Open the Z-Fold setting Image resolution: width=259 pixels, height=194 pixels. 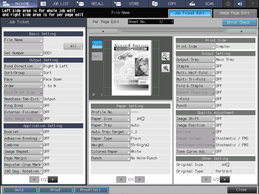point(195,99)
